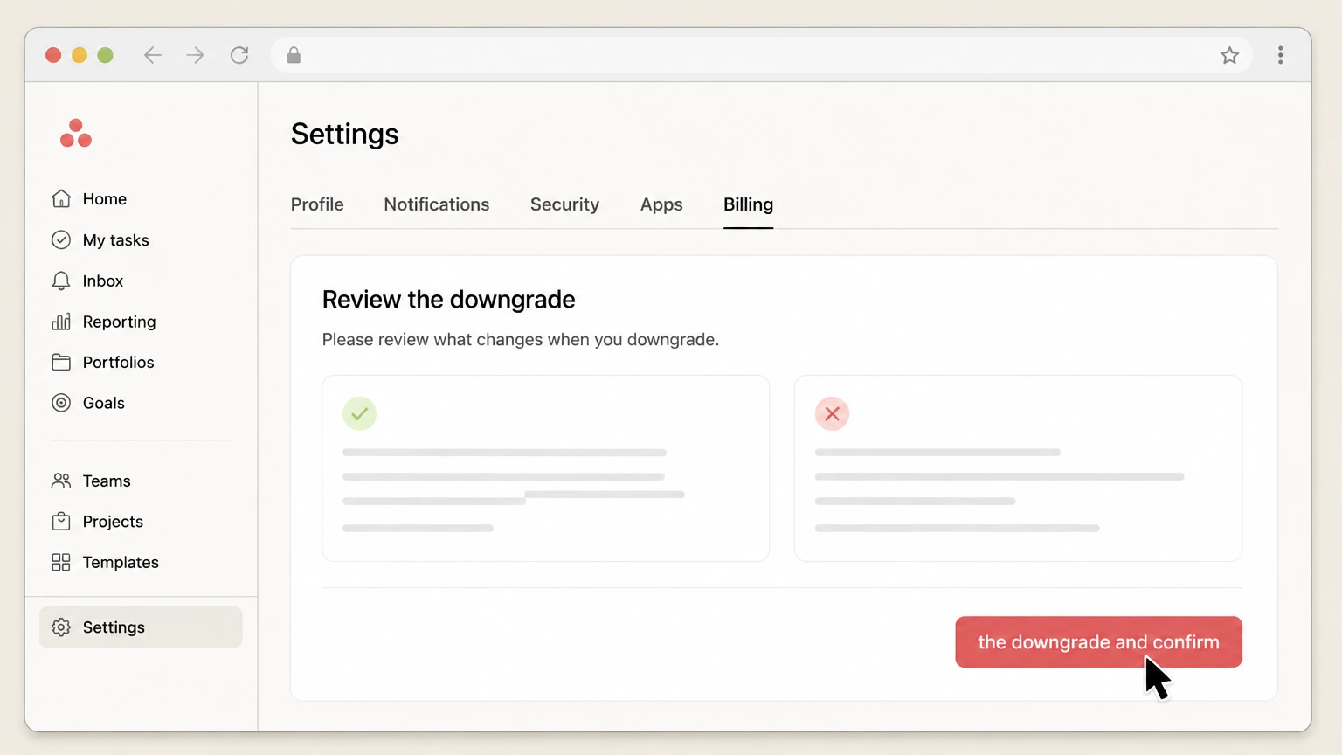Image resolution: width=1342 pixels, height=755 pixels.
Task: Click the Reporting label
Action: 120,322
